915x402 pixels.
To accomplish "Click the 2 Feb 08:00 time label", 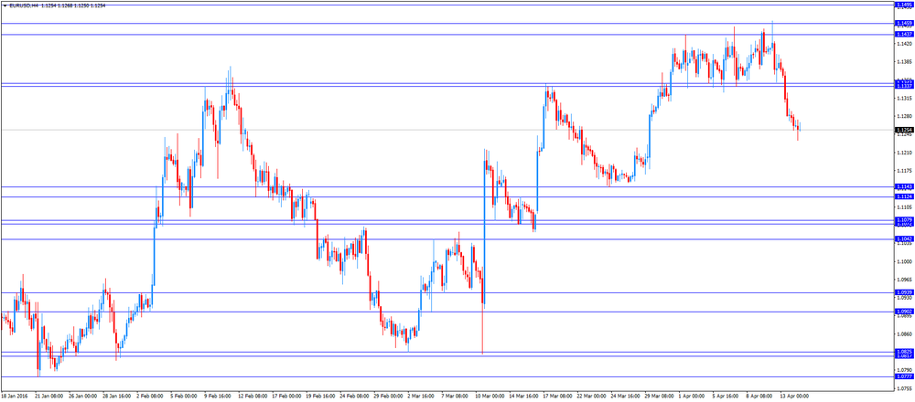I will 150,397.
